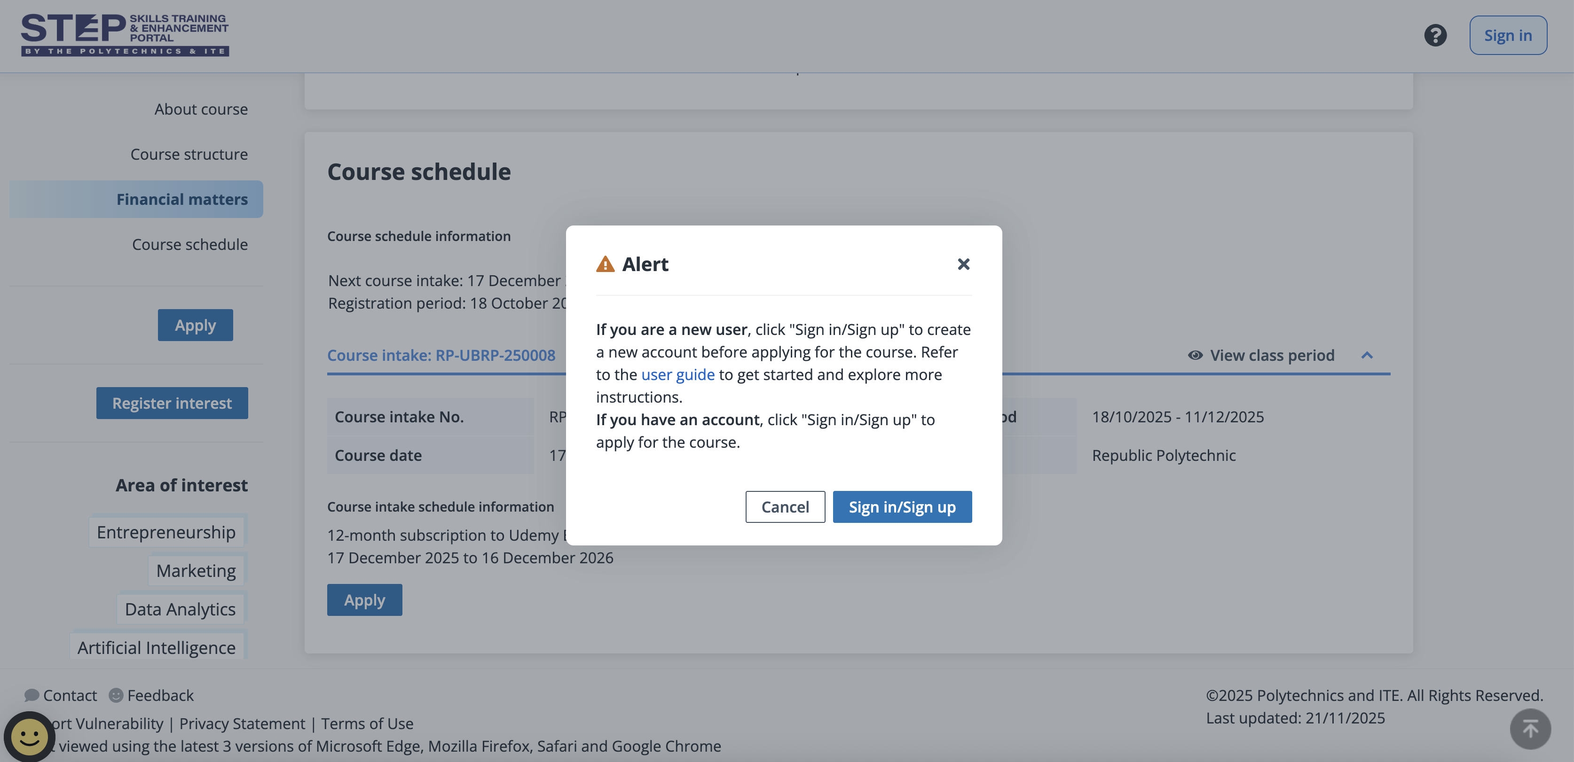The width and height of the screenshot is (1574, 762).
Task: Click the orange alert warning triangle icon
Action: click(x=605, y=264)
